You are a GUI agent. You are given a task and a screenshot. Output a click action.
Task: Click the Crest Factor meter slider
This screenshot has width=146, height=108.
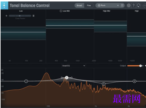20,16
